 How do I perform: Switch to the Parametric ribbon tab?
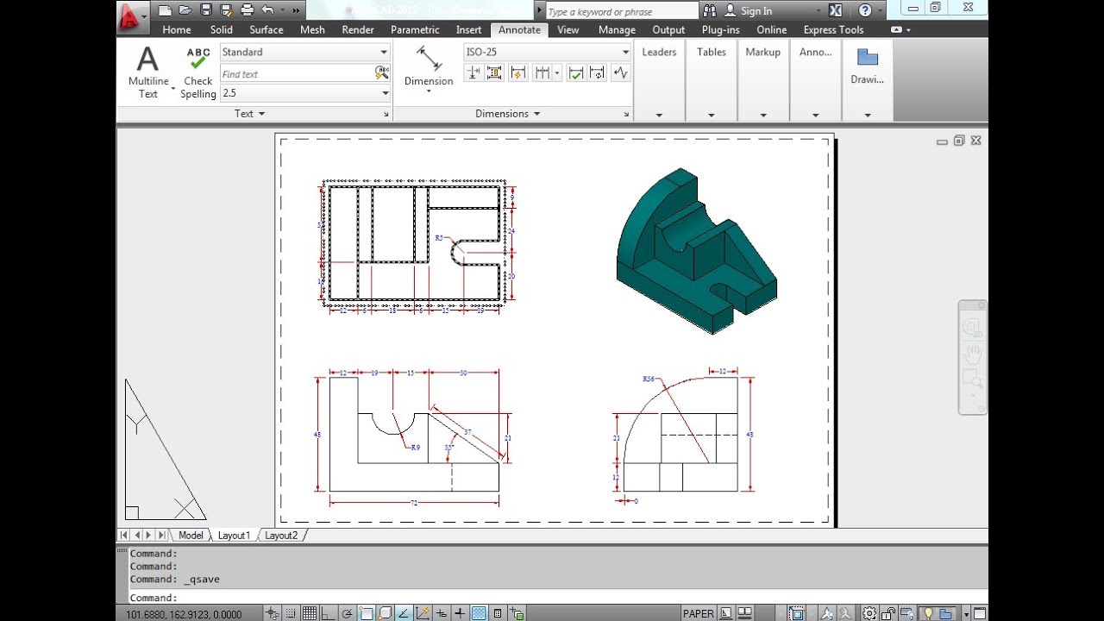pyautogui.click(x=415, y=29)
